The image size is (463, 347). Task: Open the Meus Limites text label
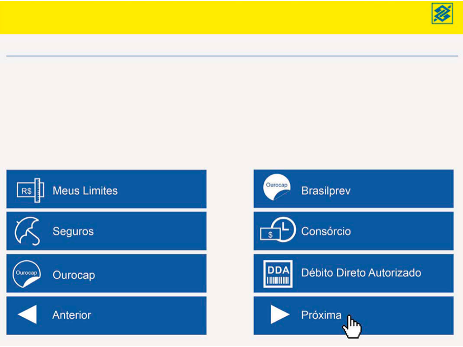coord(85,191)
